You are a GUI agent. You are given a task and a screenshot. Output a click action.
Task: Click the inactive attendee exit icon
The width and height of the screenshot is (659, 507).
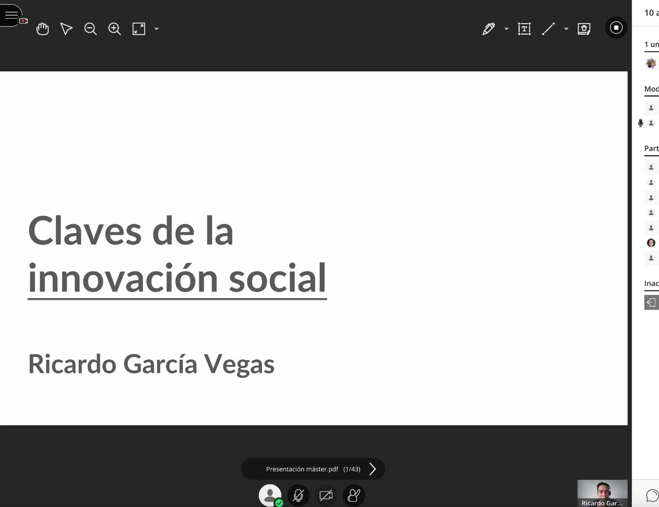(x=651, y=302)
